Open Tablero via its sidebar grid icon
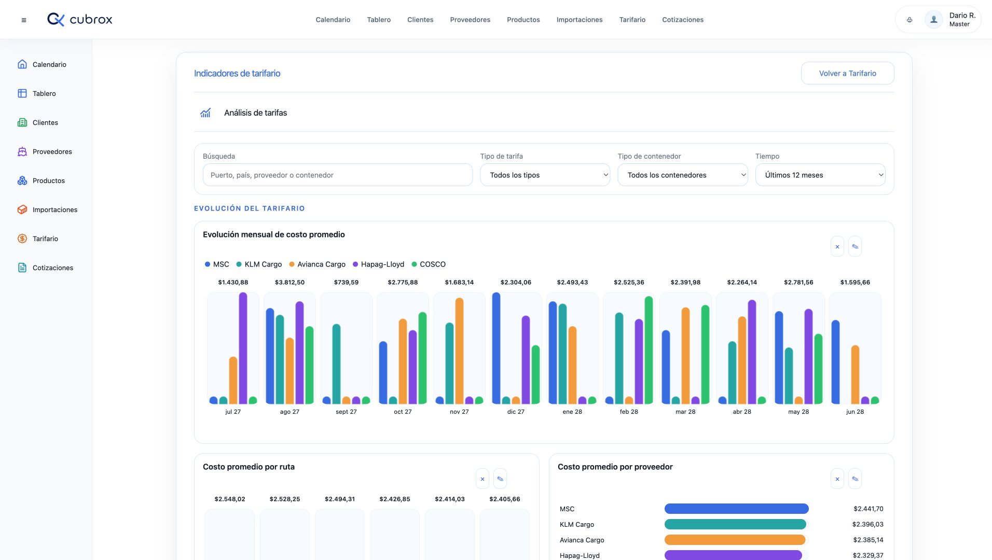 22,93
